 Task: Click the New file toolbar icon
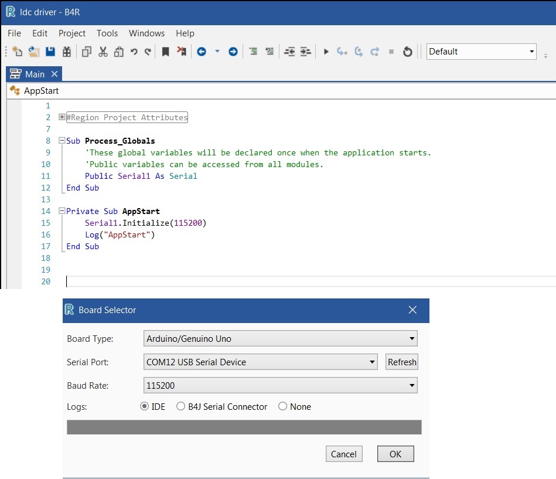tap(17, 52)
